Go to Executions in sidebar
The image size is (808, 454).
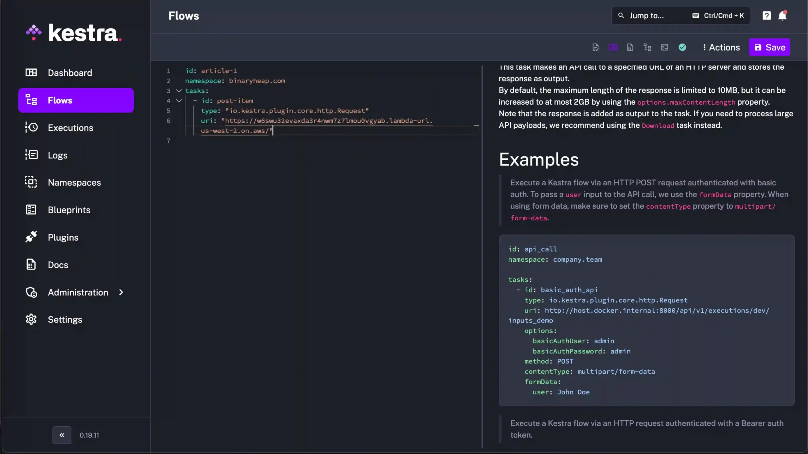70,128
